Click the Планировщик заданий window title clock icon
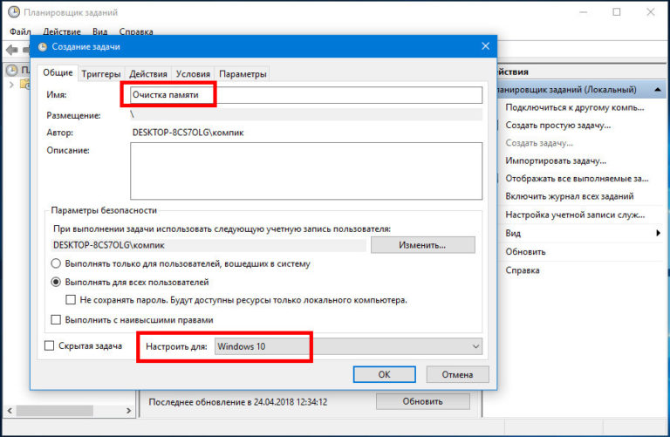Image resolution: width=670 pixels, height=437 pixels. coord(15,12)
